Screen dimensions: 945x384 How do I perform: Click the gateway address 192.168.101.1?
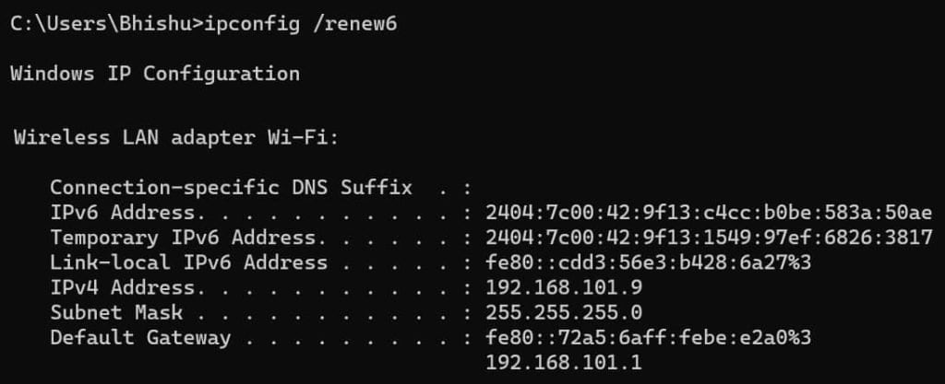point(564,363)
